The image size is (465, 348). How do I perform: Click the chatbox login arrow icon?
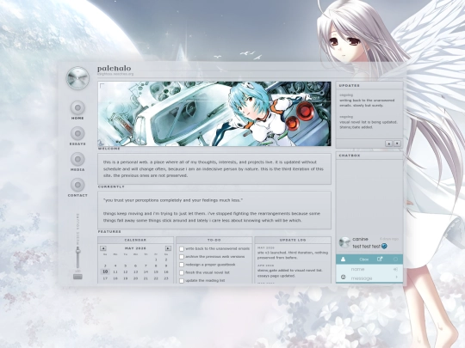[395, 269]
